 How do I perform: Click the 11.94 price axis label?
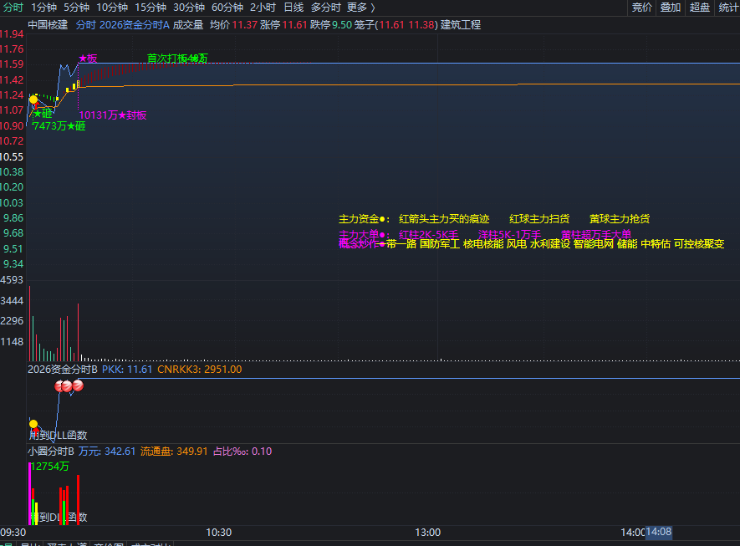pos(12,34)
